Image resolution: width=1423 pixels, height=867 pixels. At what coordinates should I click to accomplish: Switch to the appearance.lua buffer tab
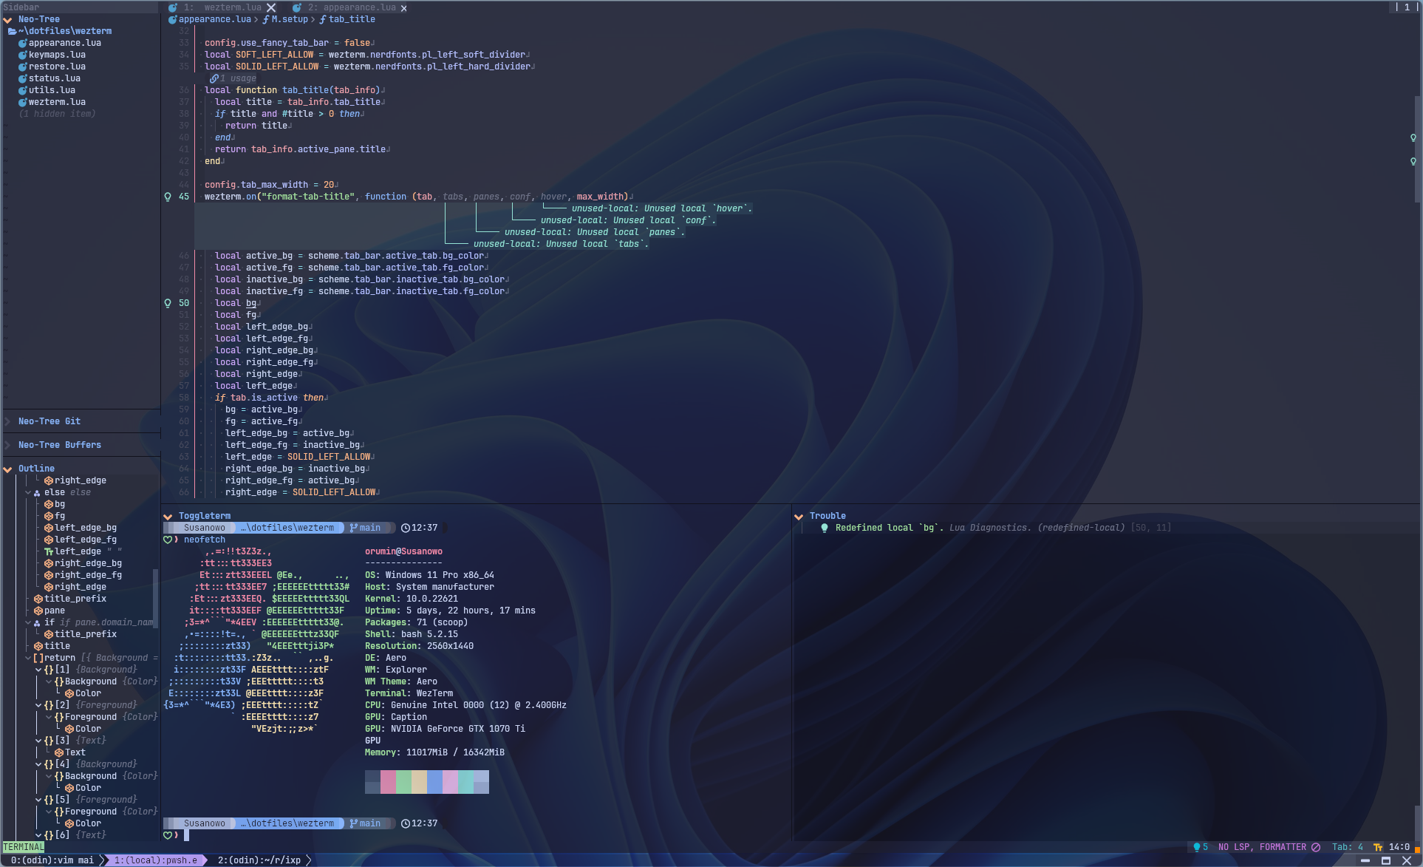358,7
